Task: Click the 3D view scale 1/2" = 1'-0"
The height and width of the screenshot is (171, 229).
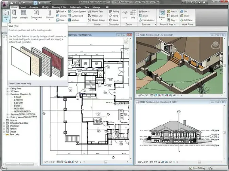Action: [x=143, y=95]
